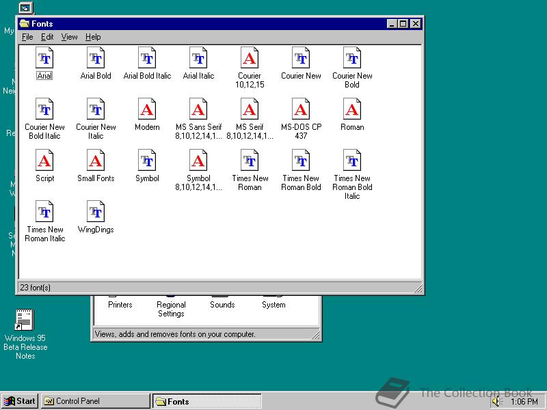
Task: Select the Courier New Bold Italic icon
Action: click(x=44, y=109)
